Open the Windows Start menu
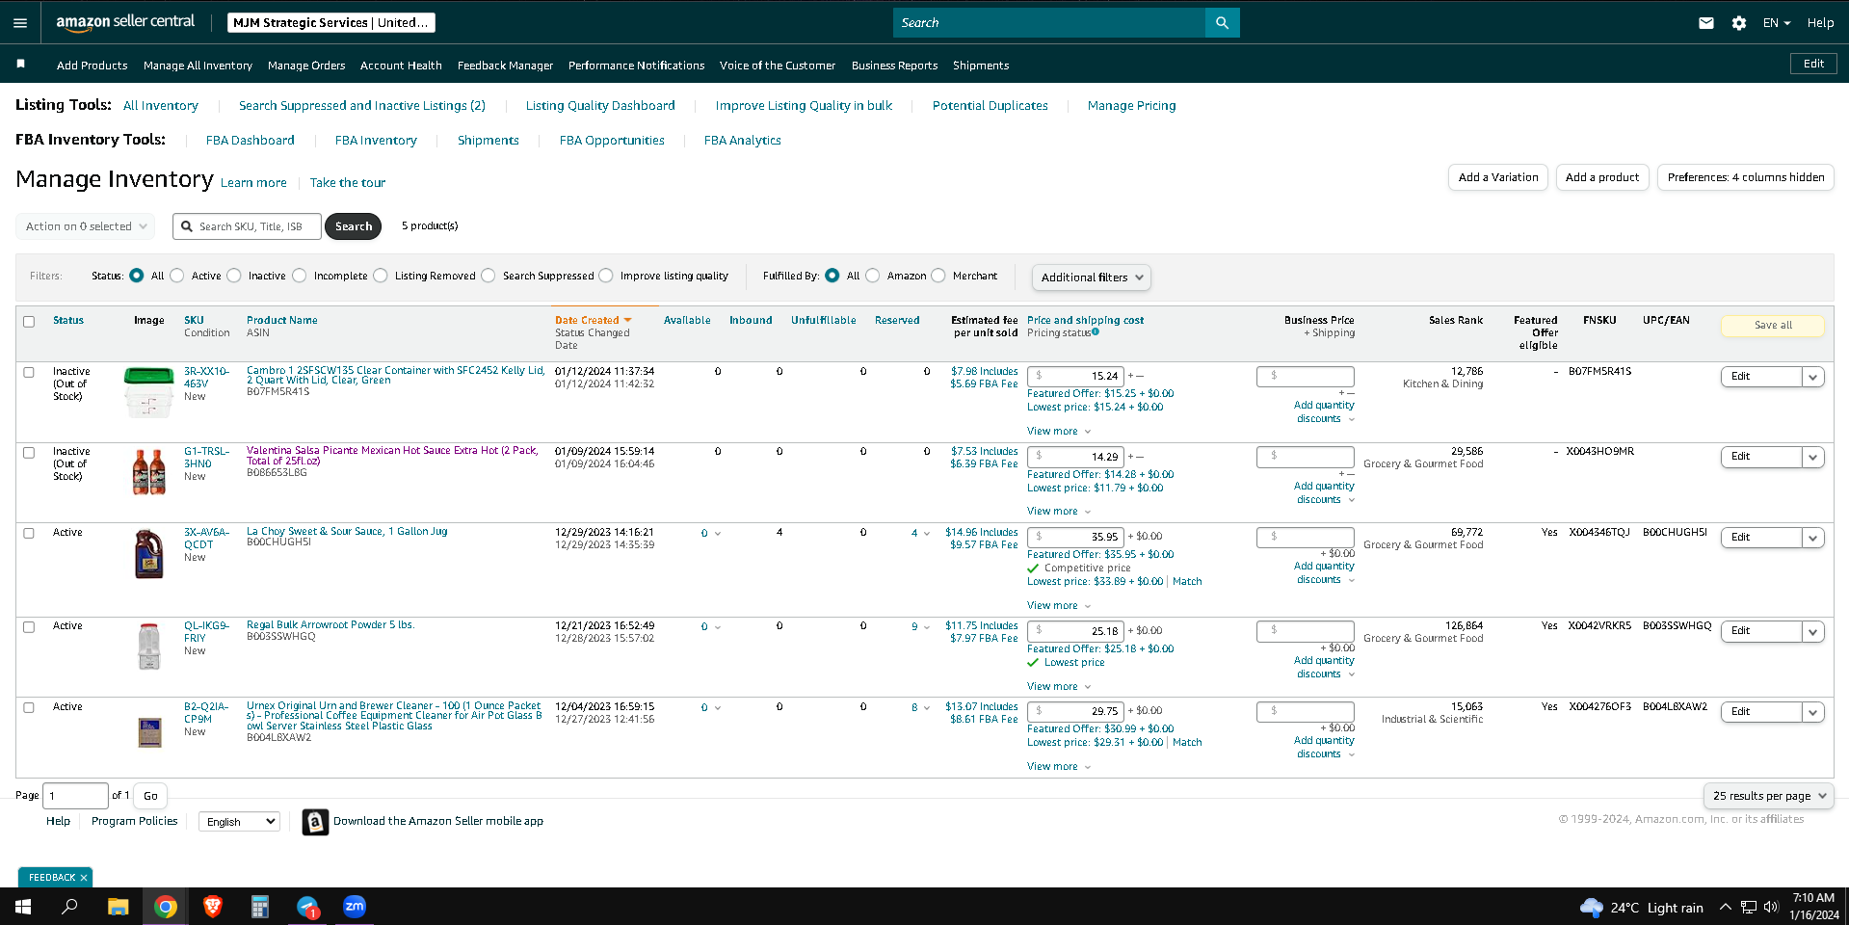This screenshot has width=1849, height=925. point(23,907)
